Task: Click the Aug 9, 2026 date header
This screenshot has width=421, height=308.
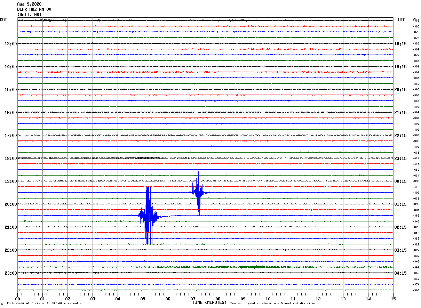Action: tap(29, 4)
